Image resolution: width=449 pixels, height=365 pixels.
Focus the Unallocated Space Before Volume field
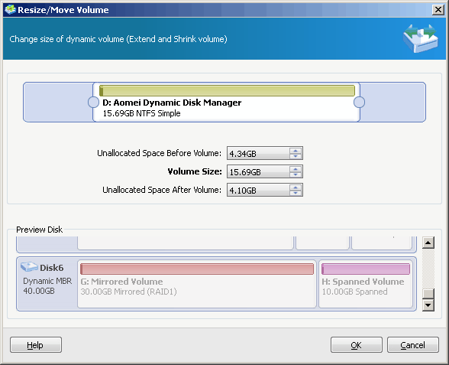[258, 153]
